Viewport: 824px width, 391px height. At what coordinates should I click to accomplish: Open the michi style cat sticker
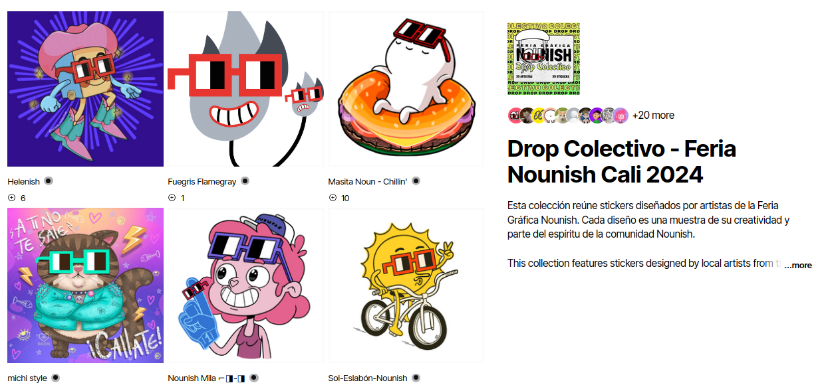point(85,285)
